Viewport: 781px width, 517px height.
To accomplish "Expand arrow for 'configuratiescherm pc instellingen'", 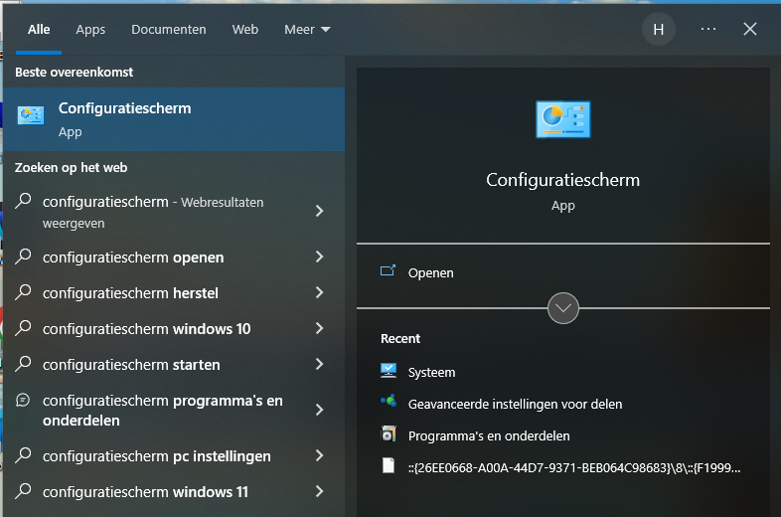I will click(x=319, y=455).
